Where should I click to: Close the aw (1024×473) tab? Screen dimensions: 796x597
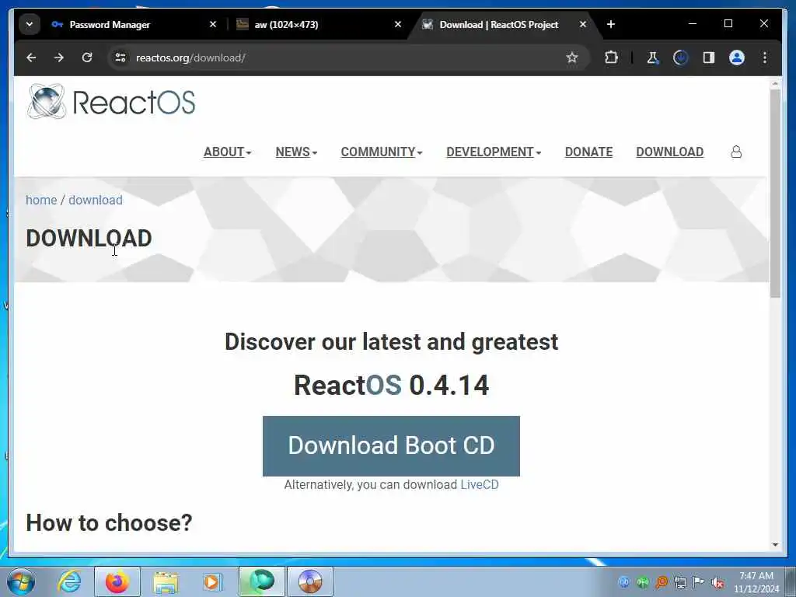398,24
